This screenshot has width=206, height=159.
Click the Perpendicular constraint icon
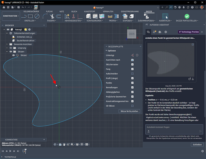pos(80,16)
